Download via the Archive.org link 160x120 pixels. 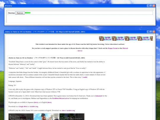(34, 107)
